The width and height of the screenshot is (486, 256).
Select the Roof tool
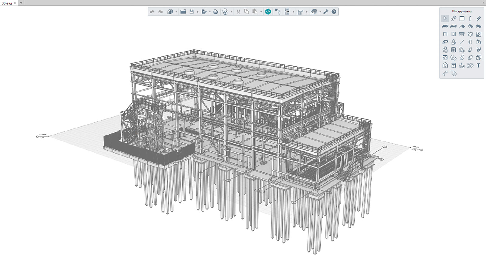coord(462,26)
